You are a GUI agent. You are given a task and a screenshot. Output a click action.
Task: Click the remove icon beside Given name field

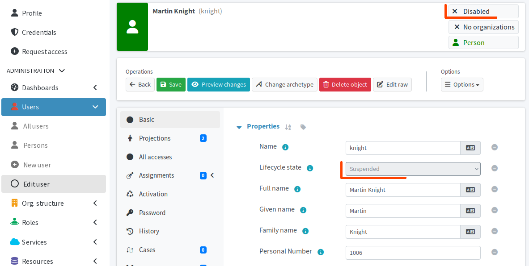[x=495, y=210]
